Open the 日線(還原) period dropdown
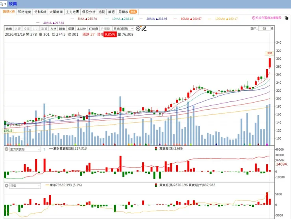The height and width of the screenshot is (219, 291). tap(123, 29)
